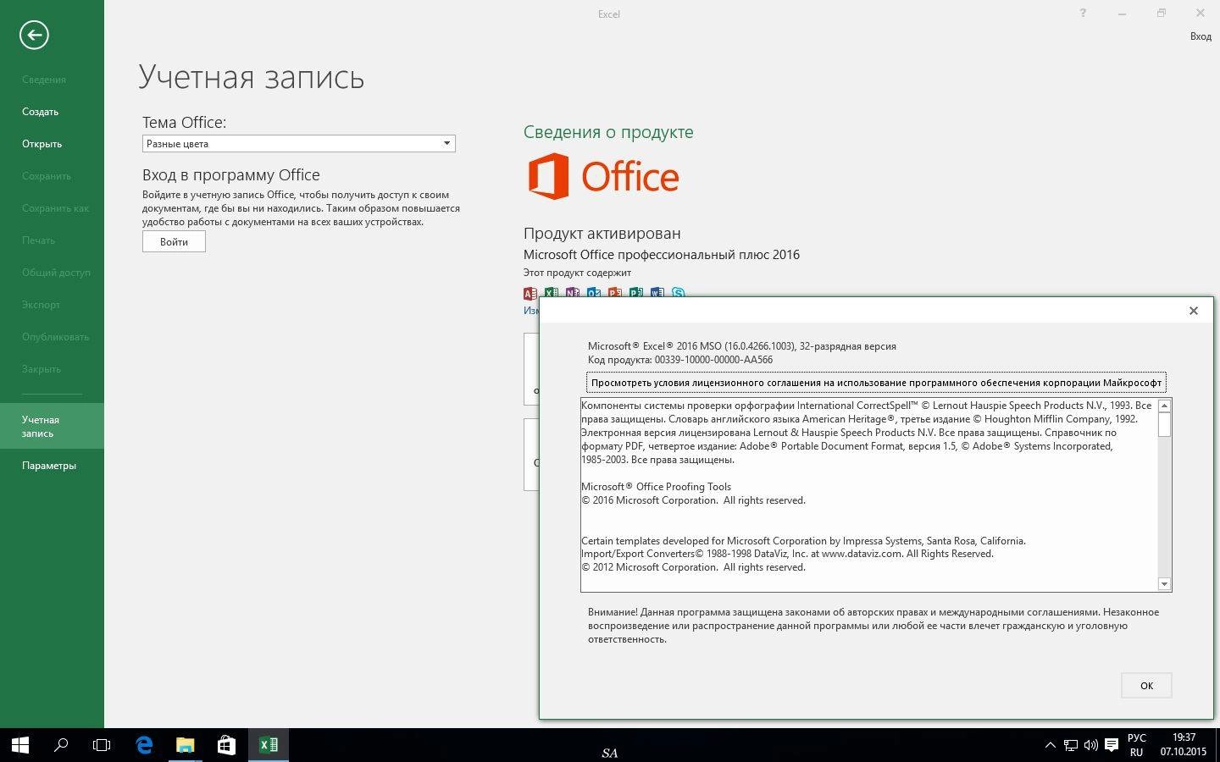Open network status tray icon
This screenshot has width=1220, height=762.
tap(1071, 745)
